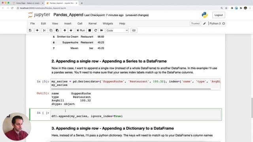Click the page vertical scrollbar
The image size is (253, 142).
point(252,108)
